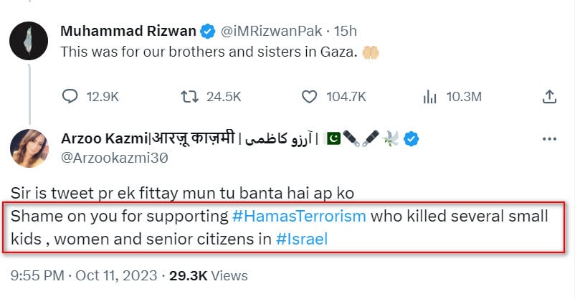This screenshot has height=299, width=580.
Task: Click the #Israel hashtag link
Action: pyautogui.click(x=302, y=239)
